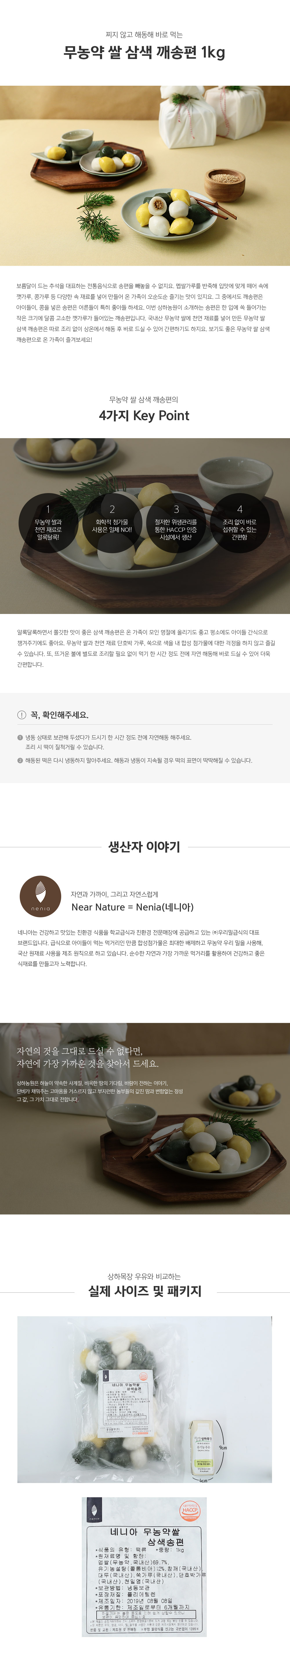Click the Near Nature = Nenia(네니아) text
290x1653 pixels.
click(133, 907)
